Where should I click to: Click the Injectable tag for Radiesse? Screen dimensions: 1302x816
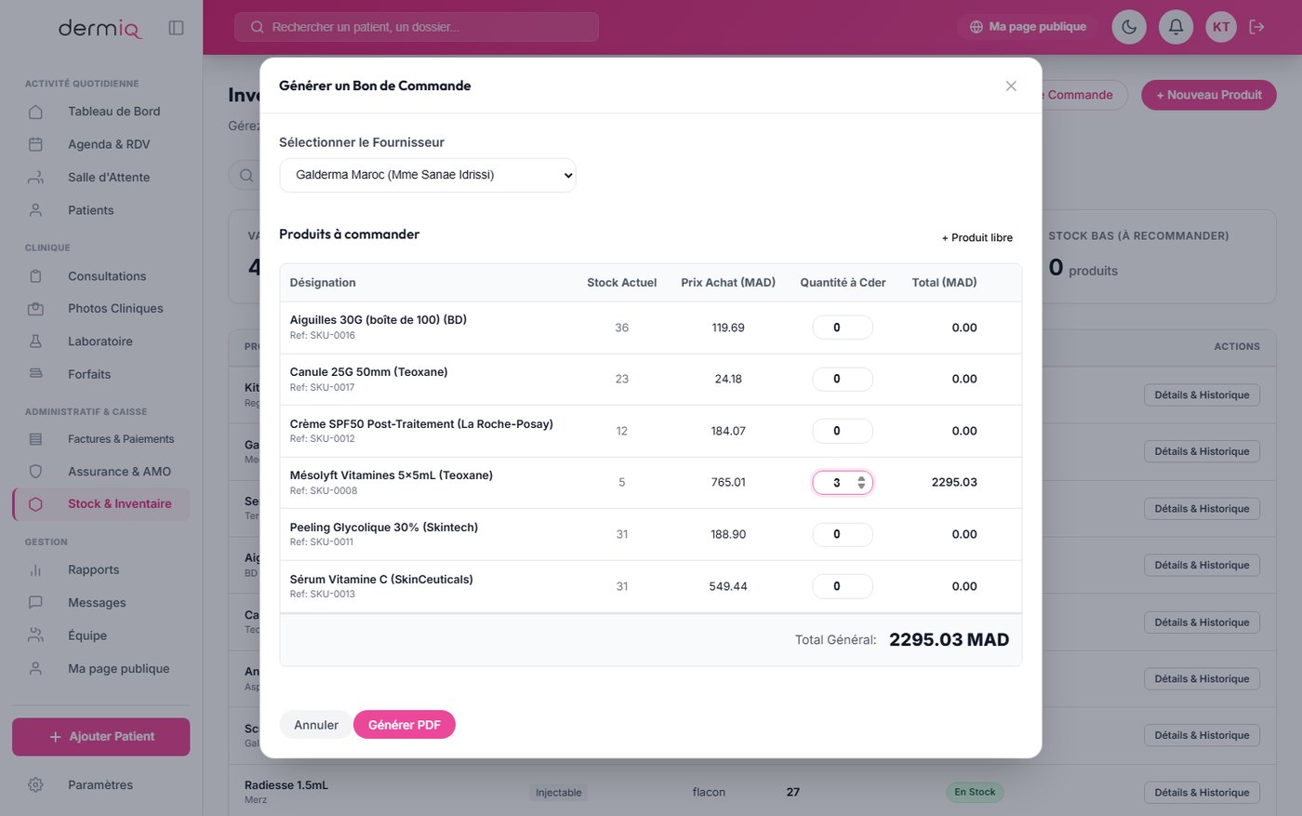click(x=559, y=793)
